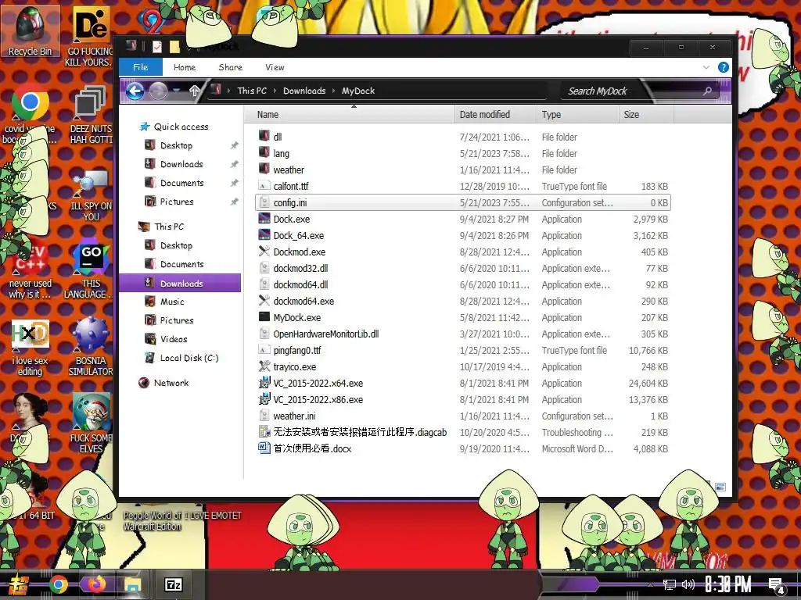Select the .diagcab troubleshooting file icon

point(264,432)
